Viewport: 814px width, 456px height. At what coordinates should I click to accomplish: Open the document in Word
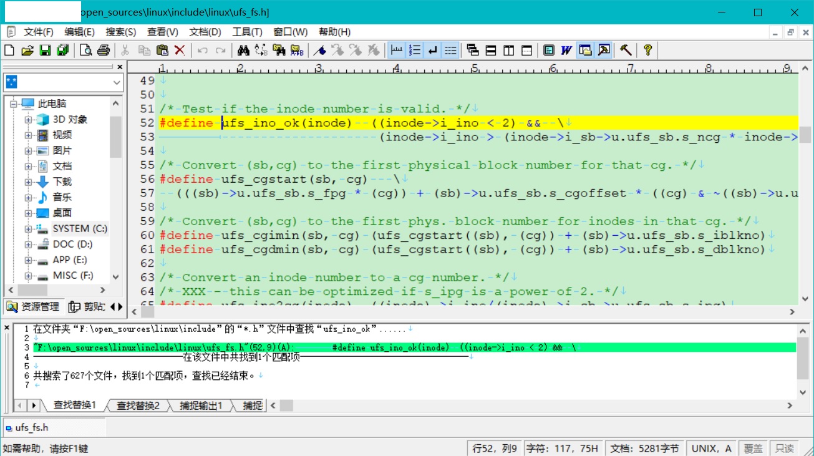pos(565,50)
